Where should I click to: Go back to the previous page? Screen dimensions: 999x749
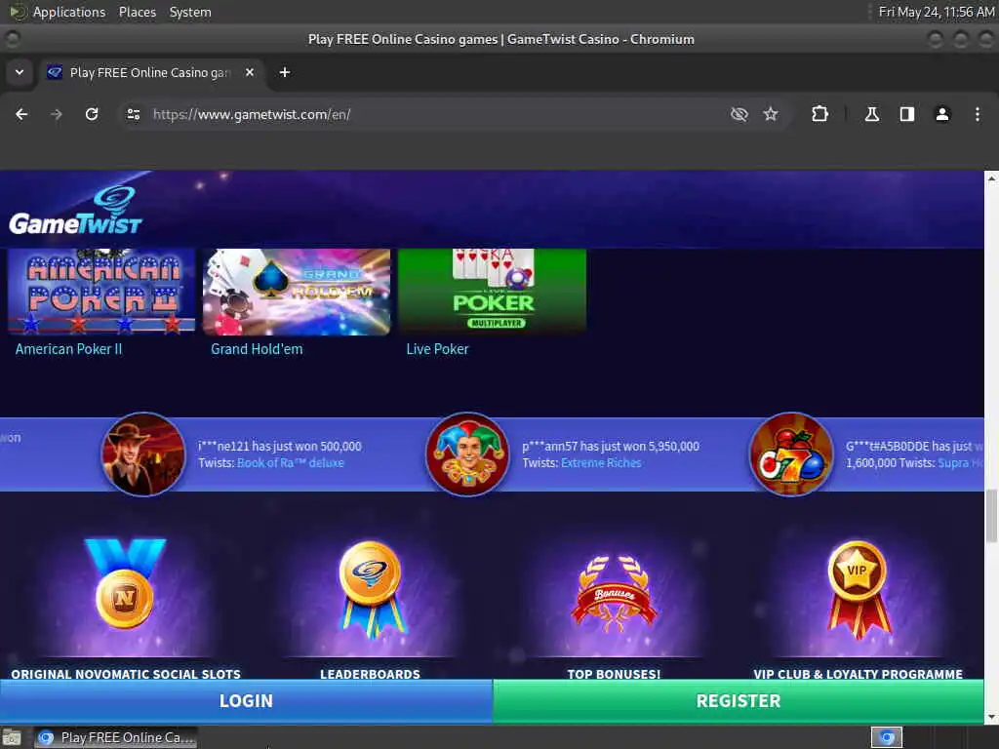[21, 114]
